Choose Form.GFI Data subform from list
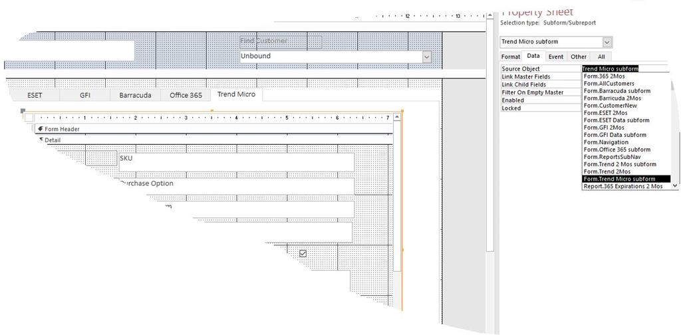This screenshot has width=681, height=335. 626,135
